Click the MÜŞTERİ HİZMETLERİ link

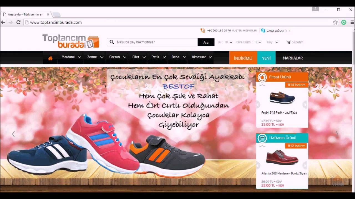click(x=244, y=31)
